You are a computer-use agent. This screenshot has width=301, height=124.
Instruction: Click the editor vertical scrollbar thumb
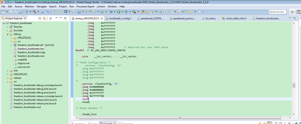tap(293, 85)
